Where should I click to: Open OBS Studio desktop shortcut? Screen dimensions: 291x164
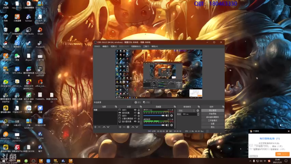click(29, 31)
